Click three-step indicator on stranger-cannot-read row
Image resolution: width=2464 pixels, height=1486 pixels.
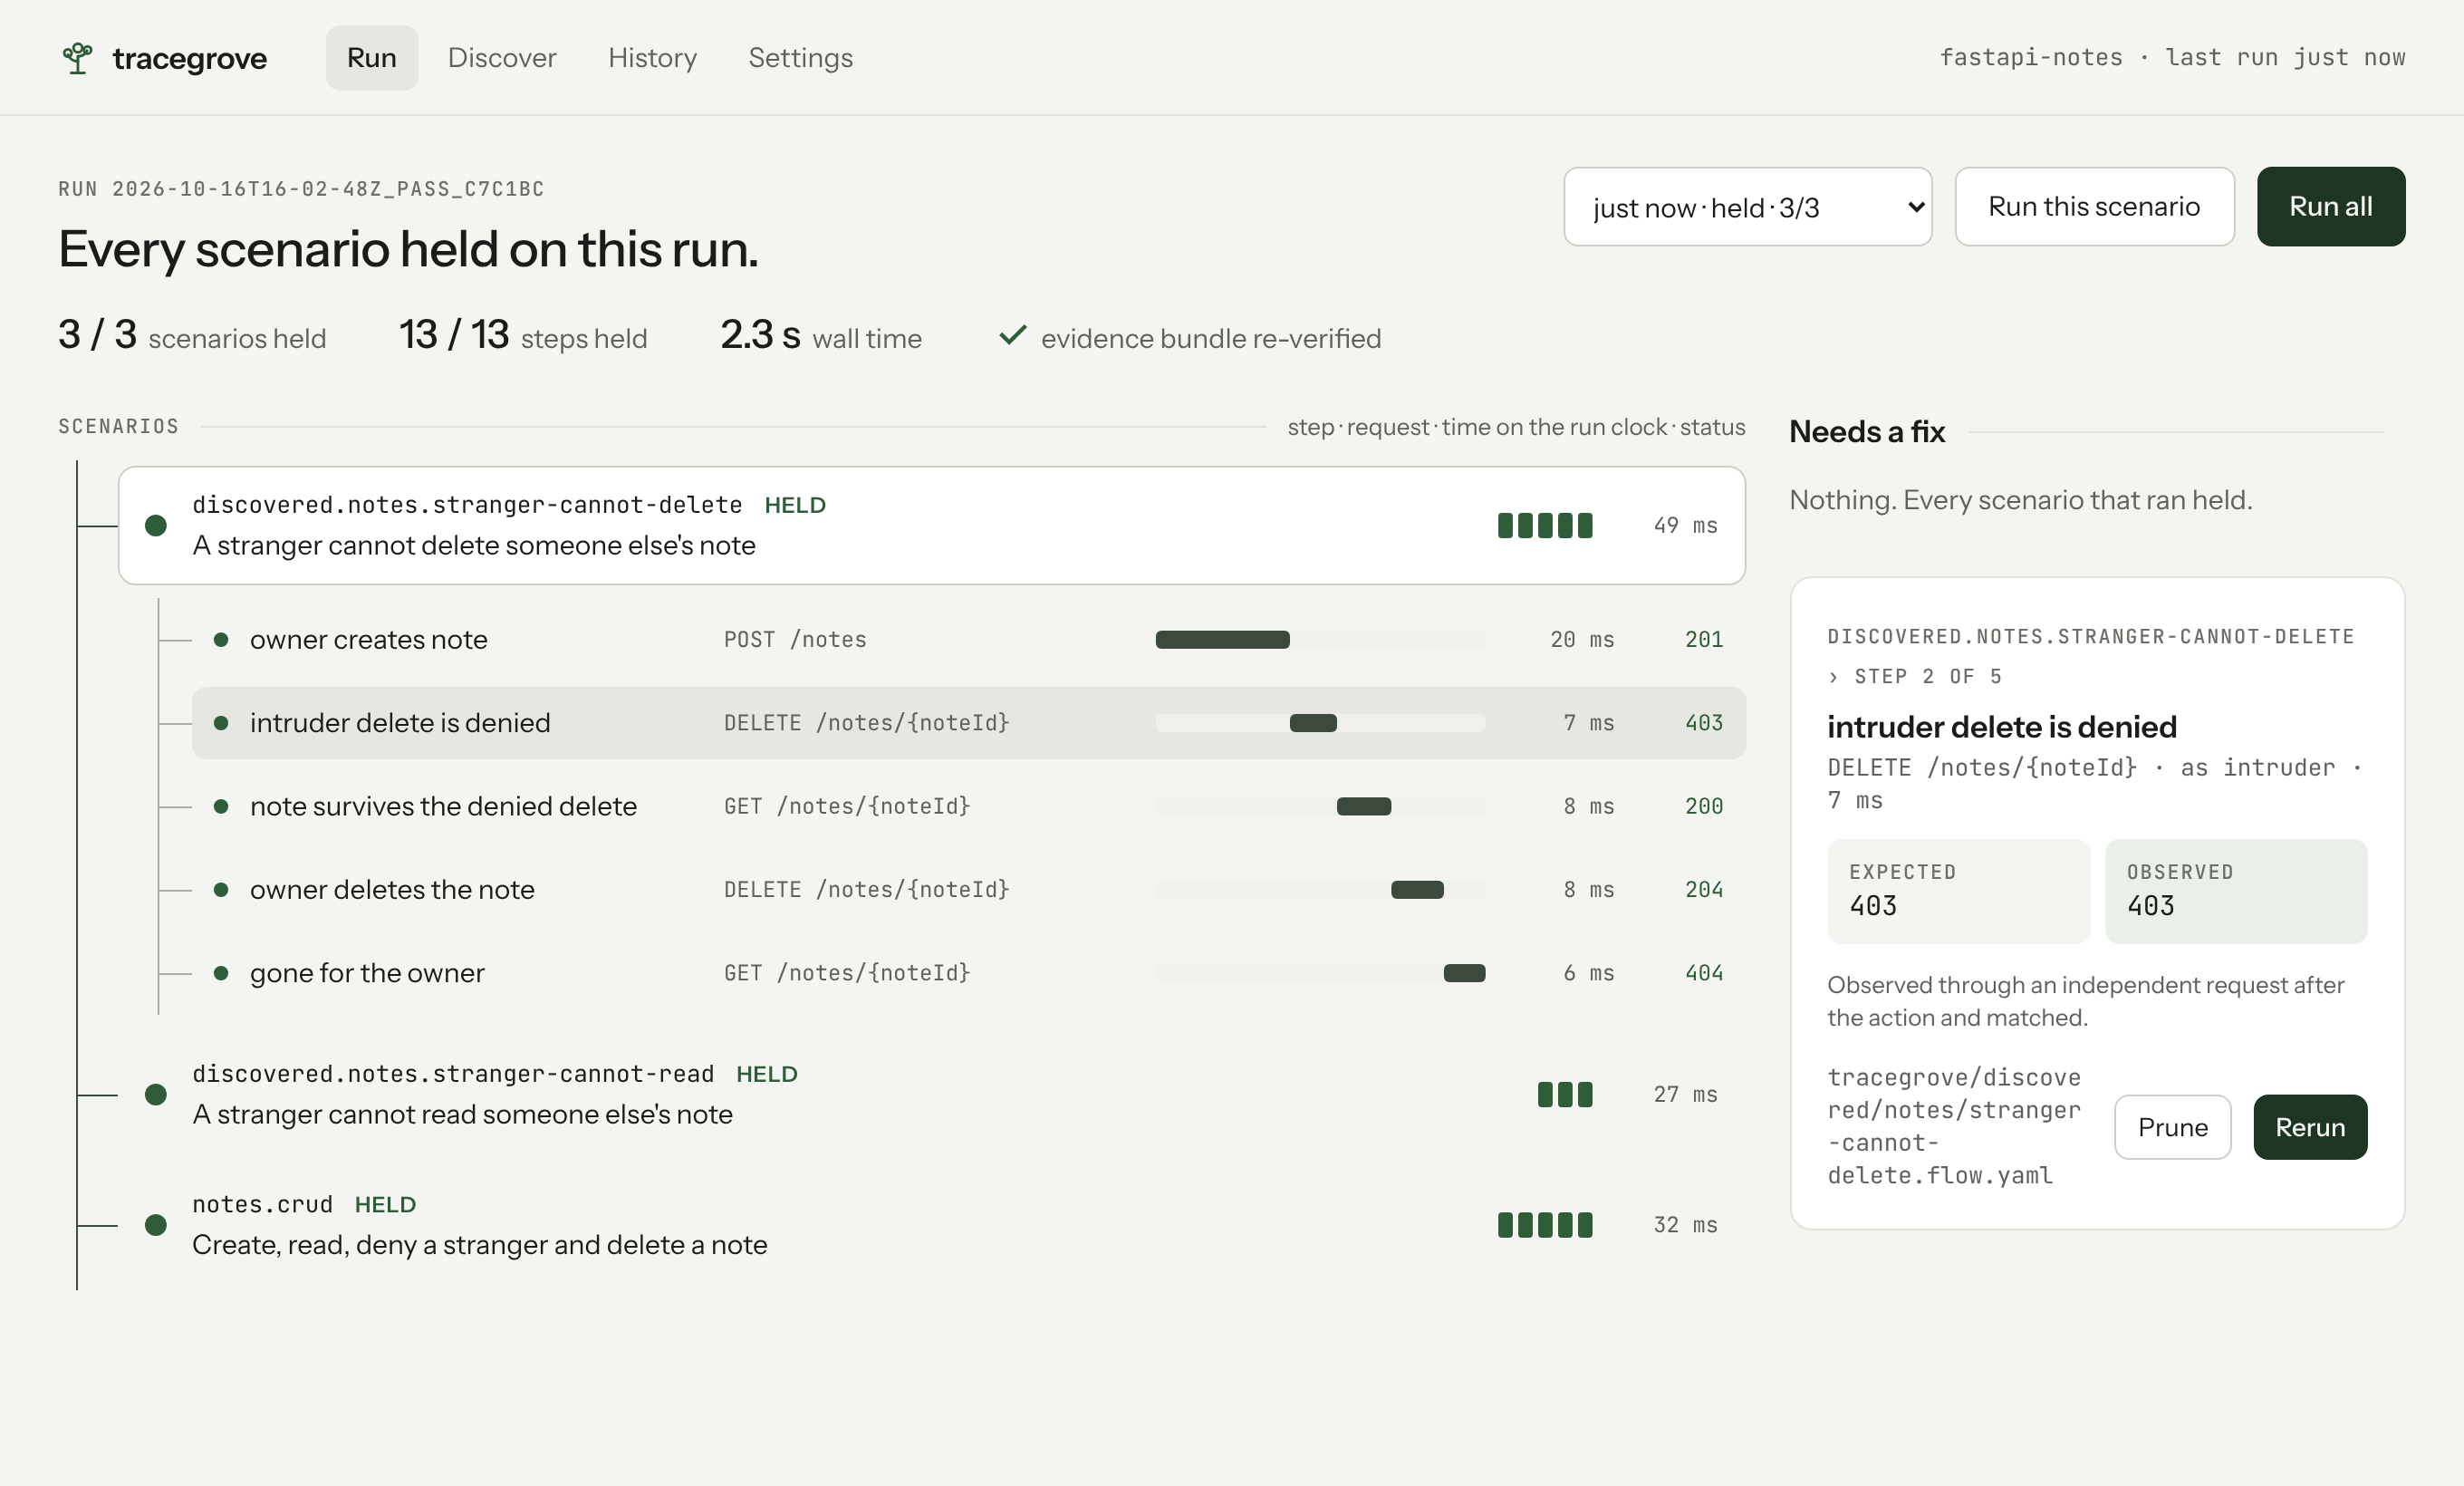tap(1565, 1094)
